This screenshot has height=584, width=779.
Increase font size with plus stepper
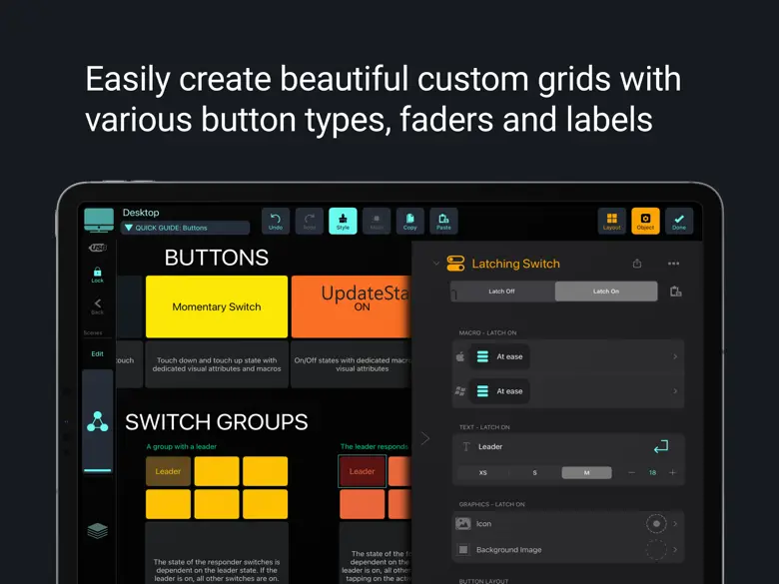pos(672,472)
